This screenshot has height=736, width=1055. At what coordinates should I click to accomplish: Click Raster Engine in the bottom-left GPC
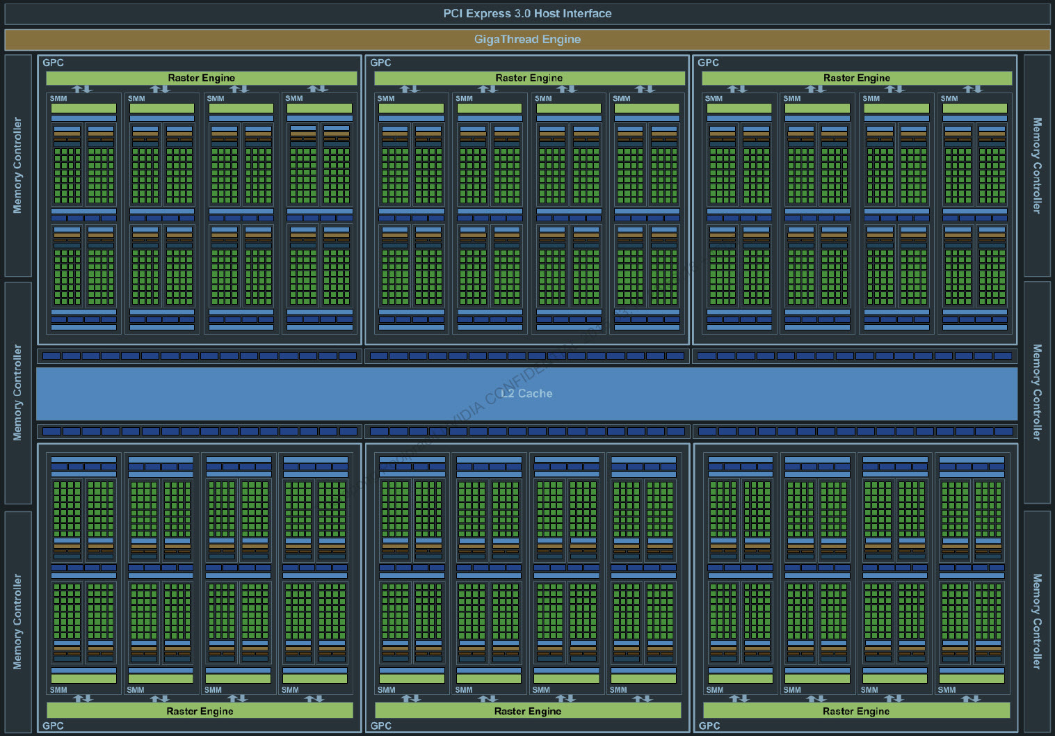[200, 711]
